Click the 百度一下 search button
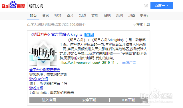 pyautogui.click(x=162, y=6)
